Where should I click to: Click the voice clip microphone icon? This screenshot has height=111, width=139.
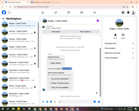(x=43, y=102)
